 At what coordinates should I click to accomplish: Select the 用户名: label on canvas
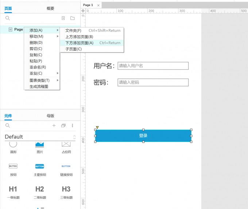pyautogui.click(x=104, y=66)
